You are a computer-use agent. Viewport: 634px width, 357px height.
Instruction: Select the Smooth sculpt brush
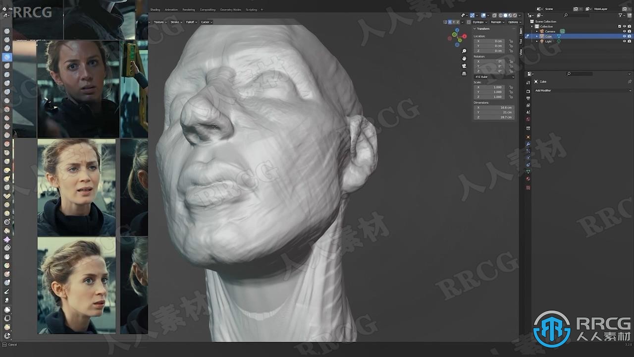(7, 109)
